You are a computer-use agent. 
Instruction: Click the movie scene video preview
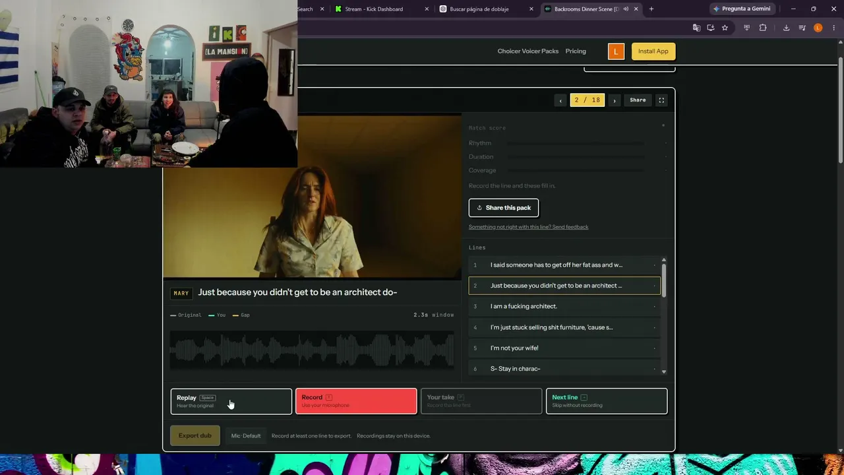pyautogui.click(x=312, y=197)
